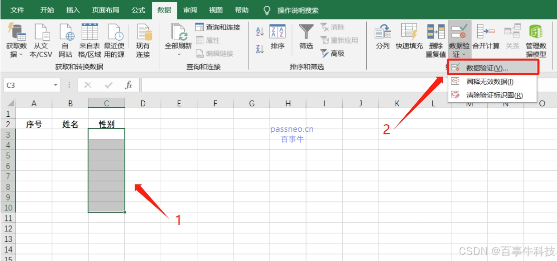Click 来自表格/区域 icon
This screenshot has height=261, width=557.
pyautogui.click(x=90, y=33)
